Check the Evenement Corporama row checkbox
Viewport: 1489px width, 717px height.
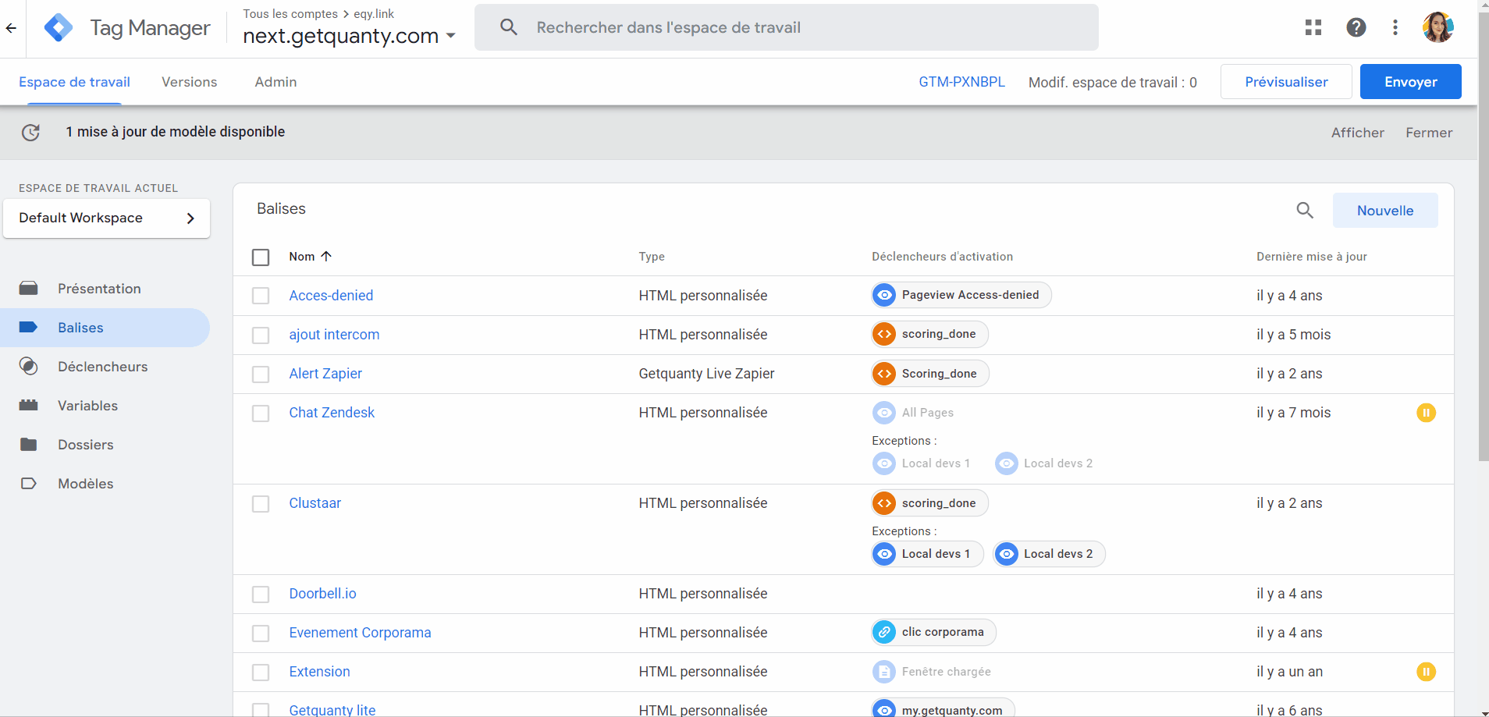[261, 634]
